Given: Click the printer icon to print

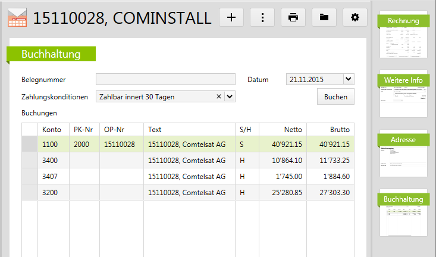Looking at the screenshot, I should tap(293, 17).
